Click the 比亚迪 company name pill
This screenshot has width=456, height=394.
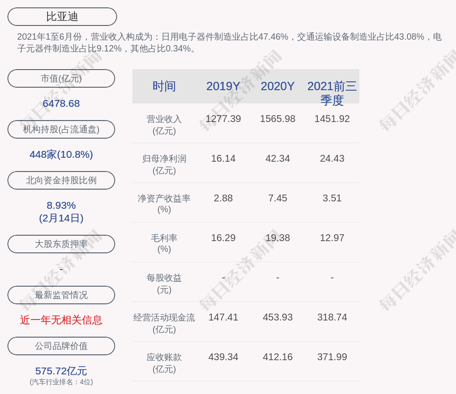click(x=62, y=17)
